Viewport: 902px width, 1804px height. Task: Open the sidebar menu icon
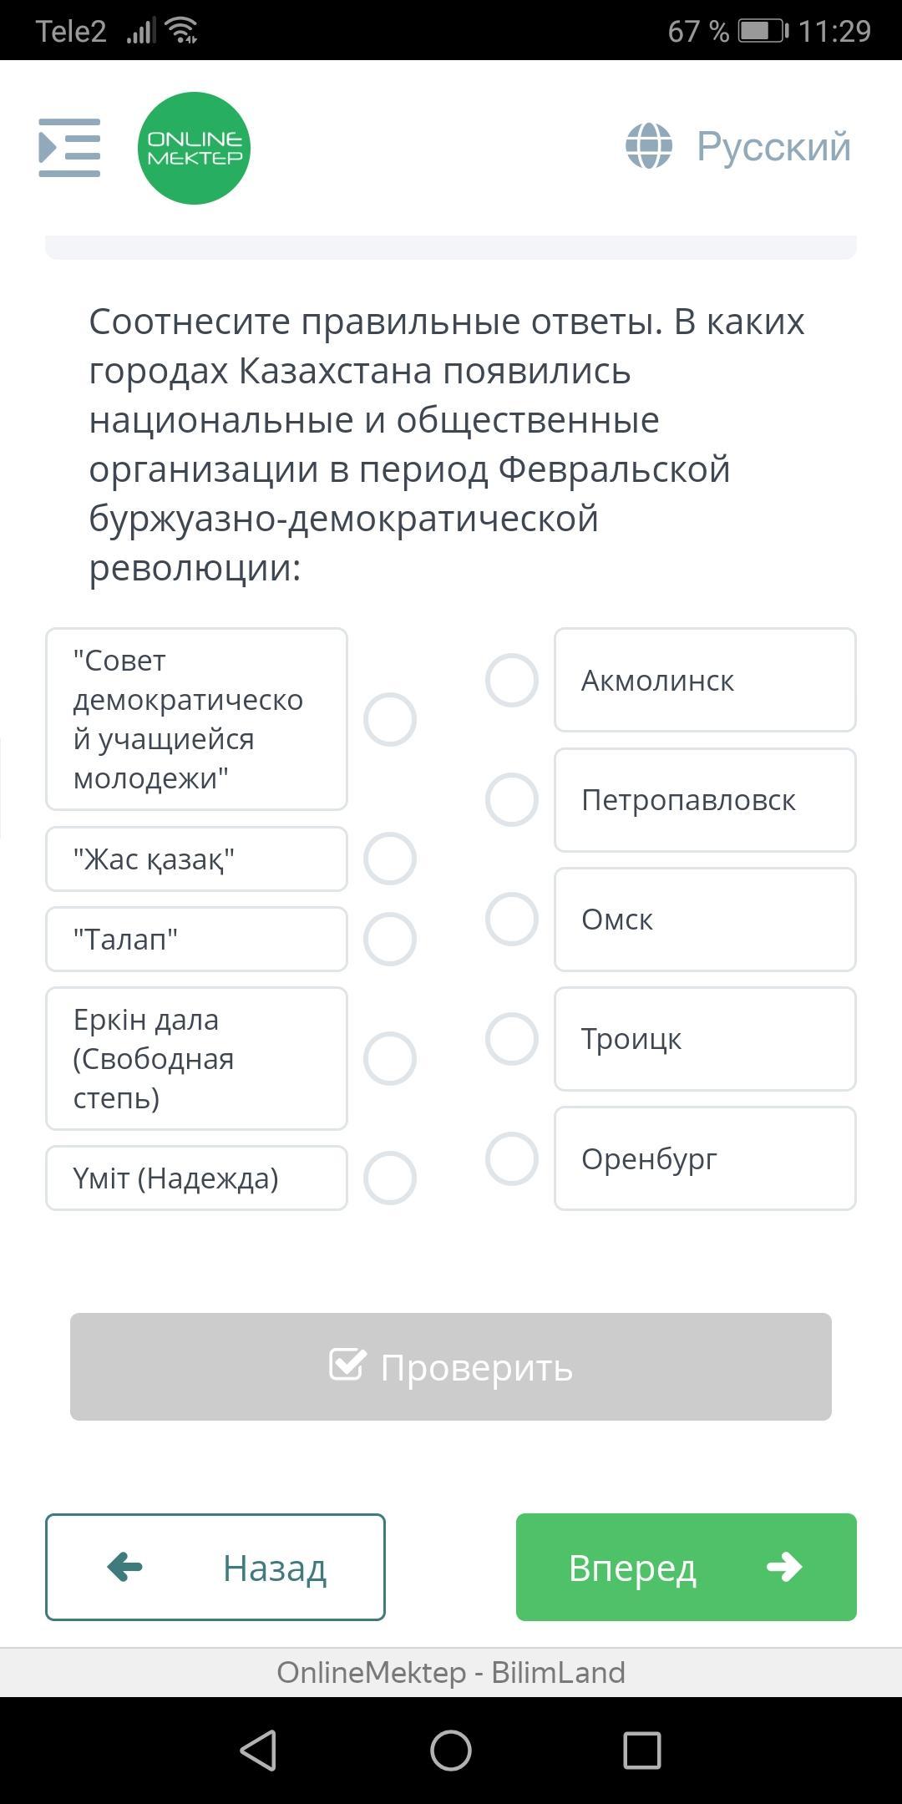[x=69, y=148]
